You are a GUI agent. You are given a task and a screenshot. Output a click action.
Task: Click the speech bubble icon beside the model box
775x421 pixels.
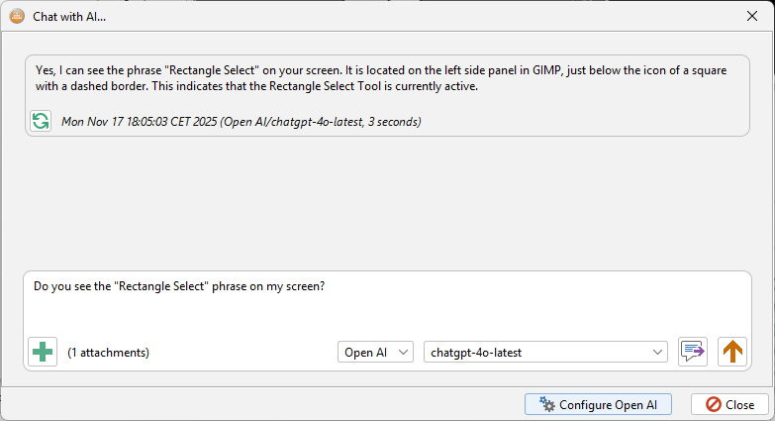coord(693,352)
